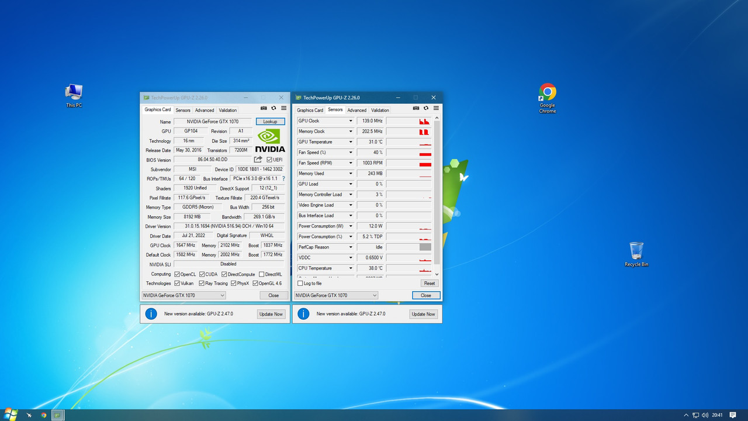Open This PC desktop icon
This screenshot has width=748, height=421.
point(74,96)
